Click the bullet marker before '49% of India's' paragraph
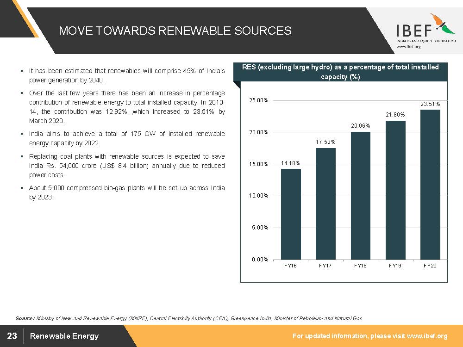Image resolution: width=463 pixels, height=347 pixels. click(x=22, y=71)
